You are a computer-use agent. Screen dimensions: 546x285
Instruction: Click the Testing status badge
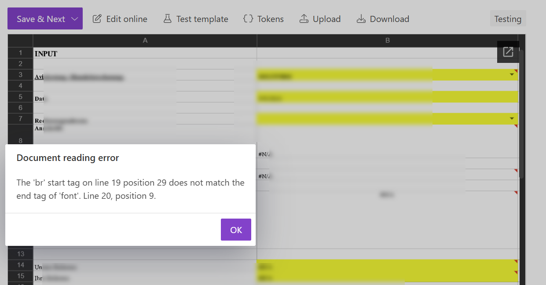pos(508,19)
